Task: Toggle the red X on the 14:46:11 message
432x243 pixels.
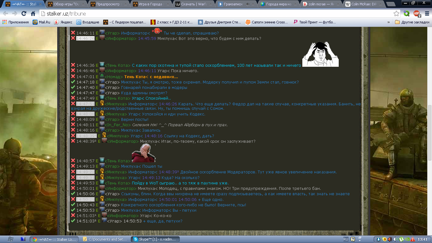Action: 73,33
